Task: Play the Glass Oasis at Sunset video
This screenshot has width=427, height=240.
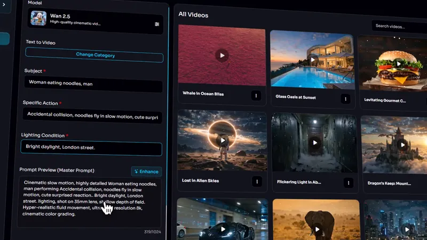Action: (x=313, y=60)
